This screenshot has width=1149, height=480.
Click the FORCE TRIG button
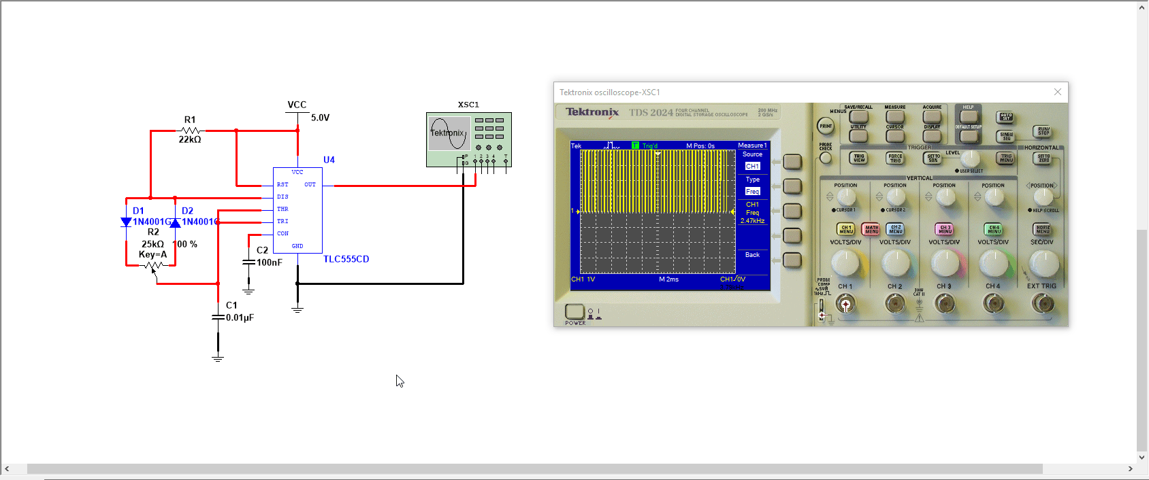[895, 158]
